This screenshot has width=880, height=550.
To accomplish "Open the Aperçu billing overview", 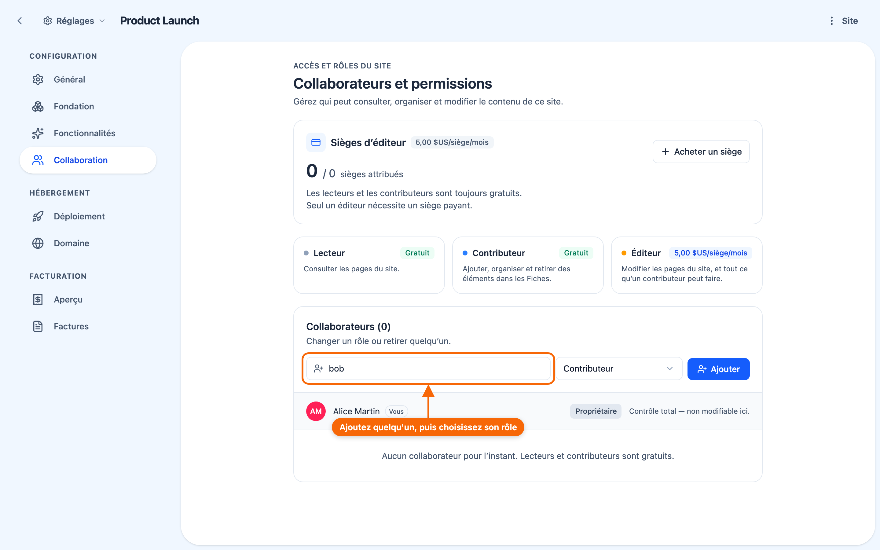I will pyautogui.click(x=88, y=299).
